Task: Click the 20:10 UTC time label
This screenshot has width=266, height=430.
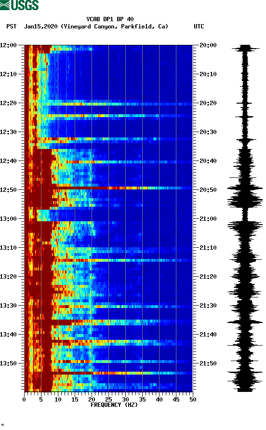Action: 208,74
